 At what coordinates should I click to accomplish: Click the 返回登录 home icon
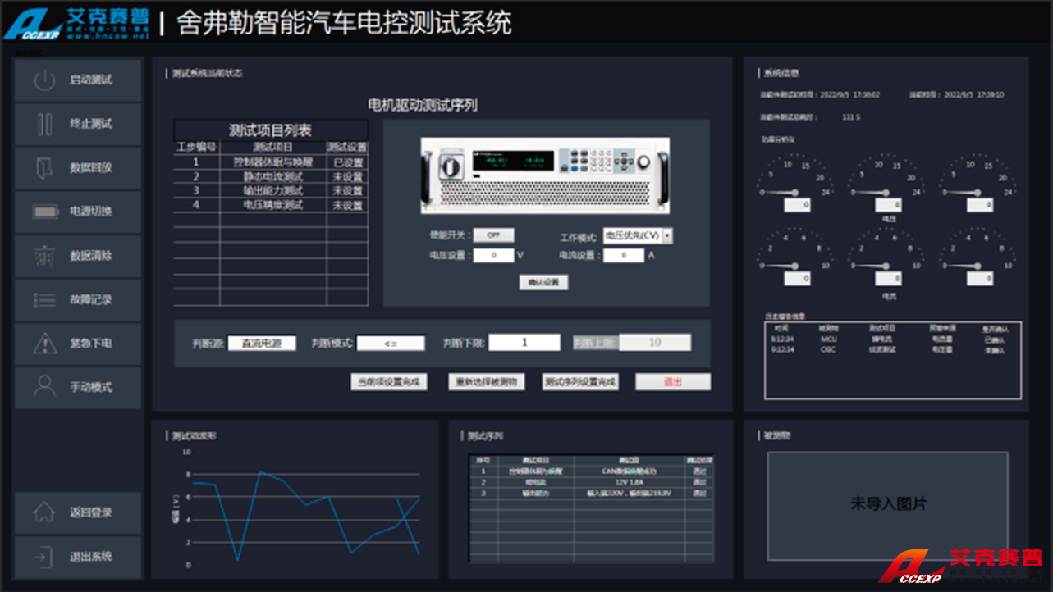click(x=43, y=512)
